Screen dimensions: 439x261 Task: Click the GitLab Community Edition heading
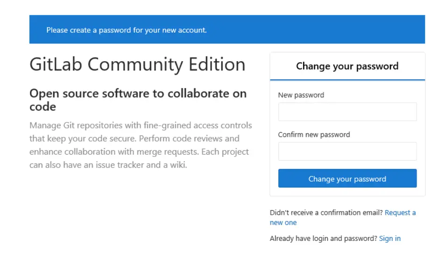[x=137, y=64]
